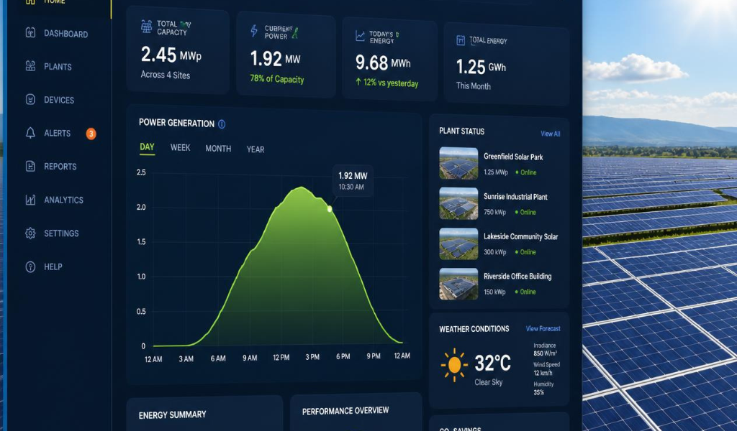This screenshot has height=431, width=737.
Task: Click Online status of Greenfield Solar Park
Action: pyautogui.click(x=526, y=172)
